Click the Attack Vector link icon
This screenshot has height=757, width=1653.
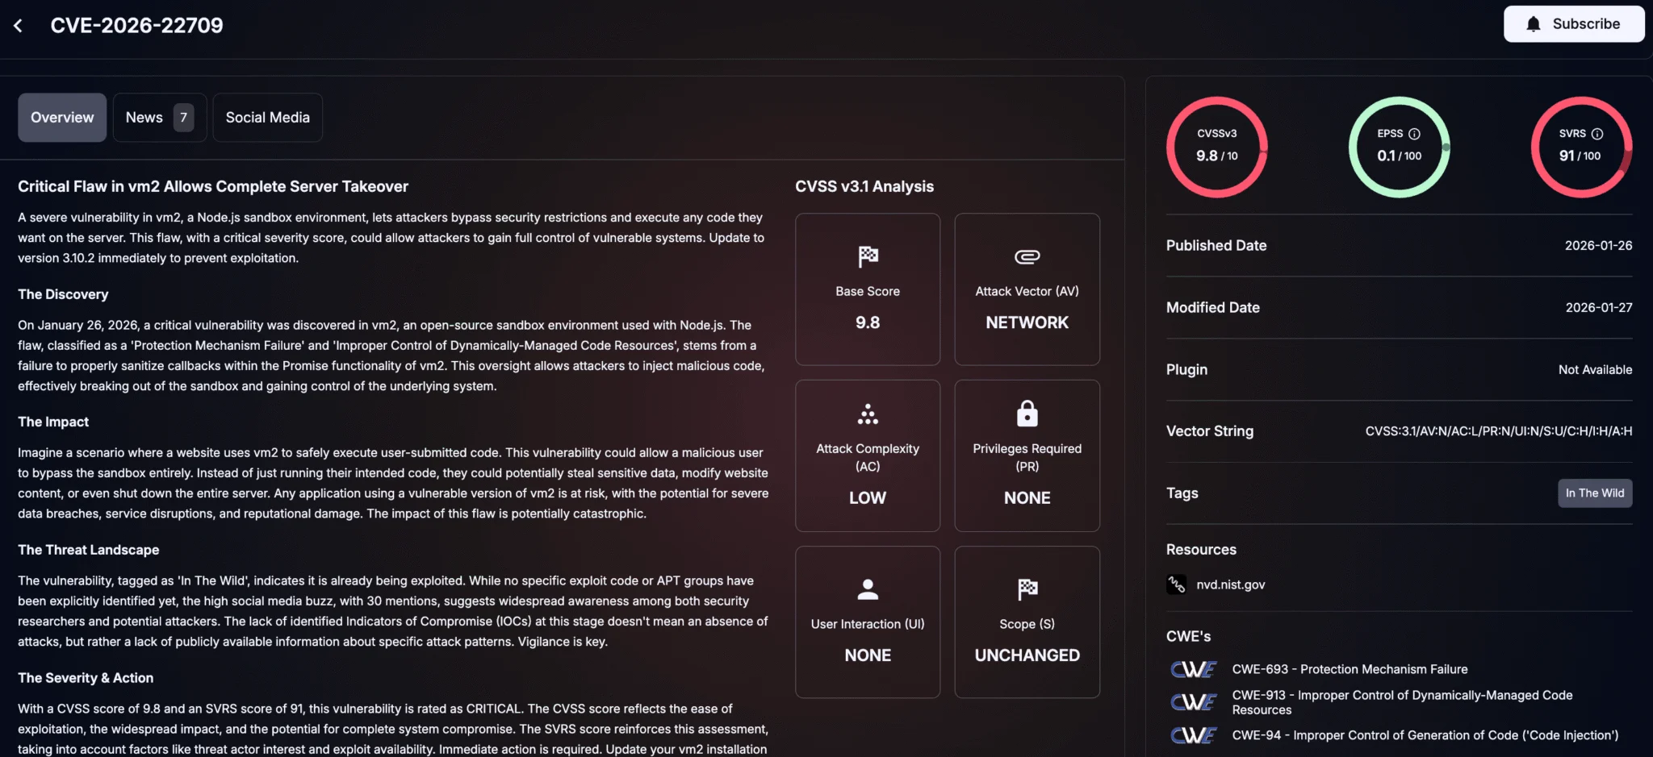[x=1027, y=257]
